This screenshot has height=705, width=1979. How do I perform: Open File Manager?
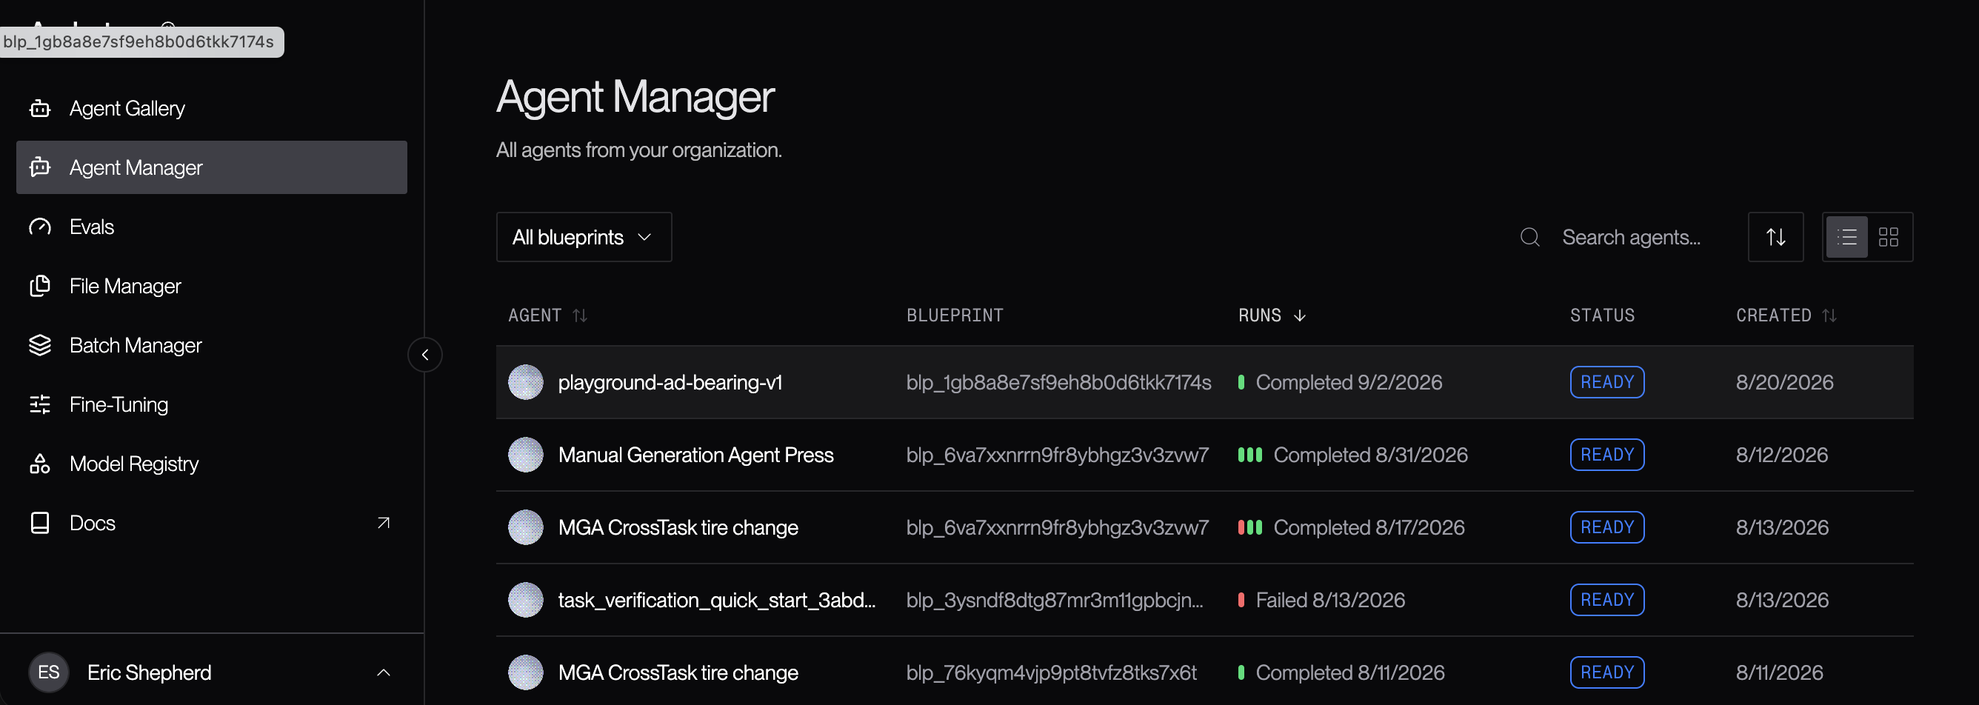(x=211, y=286)
